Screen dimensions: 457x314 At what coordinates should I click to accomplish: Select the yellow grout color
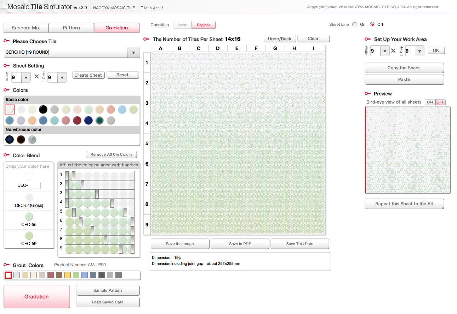click(x=68, y=275)
